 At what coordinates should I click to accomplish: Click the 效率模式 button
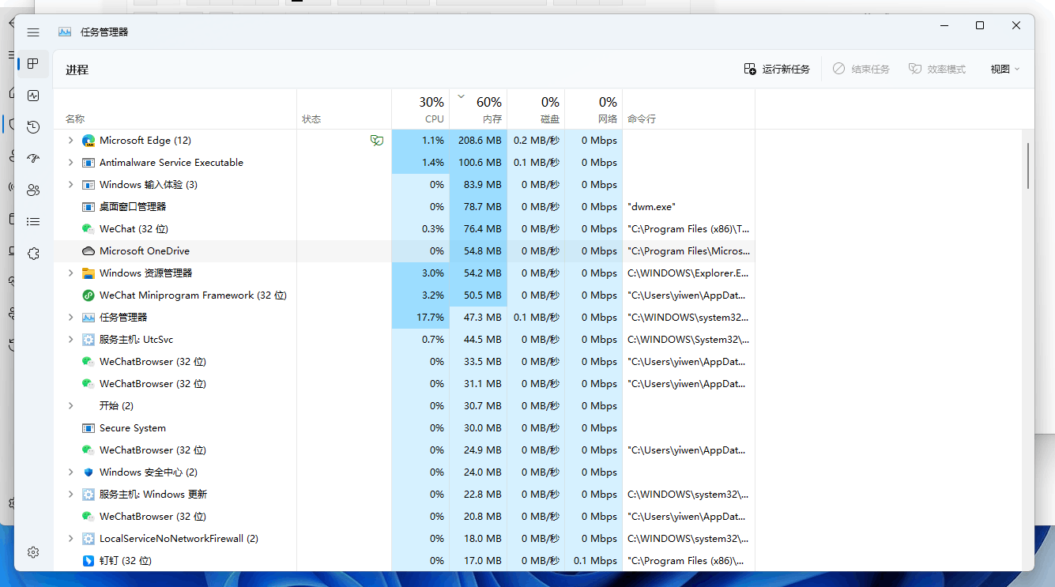click(937, 70)
